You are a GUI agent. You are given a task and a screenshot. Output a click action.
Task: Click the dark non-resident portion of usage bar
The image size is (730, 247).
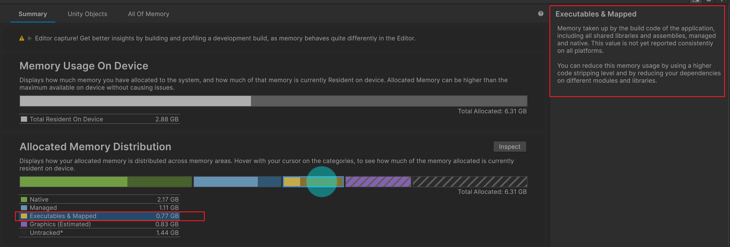click(x=389, y=101)
